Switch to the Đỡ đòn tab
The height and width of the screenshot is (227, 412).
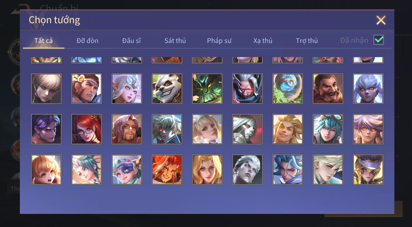[87, 41]
